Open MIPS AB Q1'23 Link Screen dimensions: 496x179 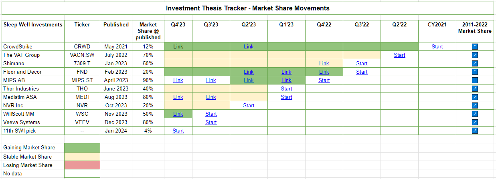pos(286,80)
